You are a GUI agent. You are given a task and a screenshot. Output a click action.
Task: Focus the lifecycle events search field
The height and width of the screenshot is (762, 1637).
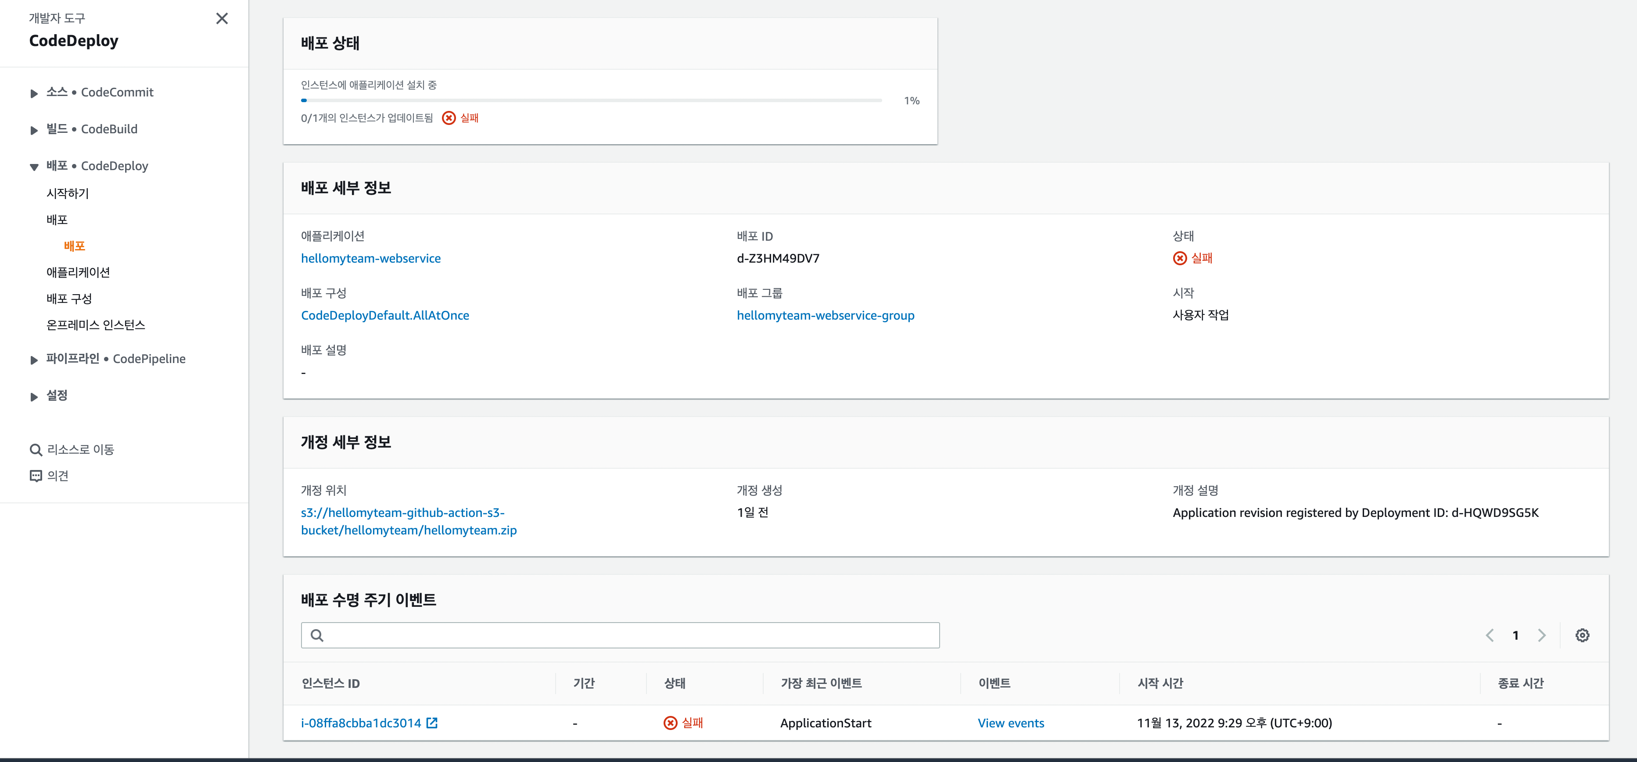[x=629, y=635]
